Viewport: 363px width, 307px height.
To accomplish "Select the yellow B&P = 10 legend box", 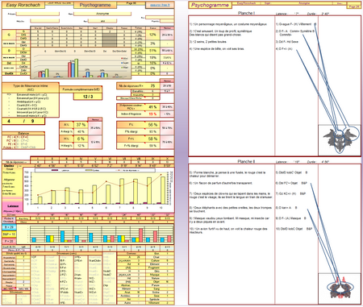I will 9,234.
